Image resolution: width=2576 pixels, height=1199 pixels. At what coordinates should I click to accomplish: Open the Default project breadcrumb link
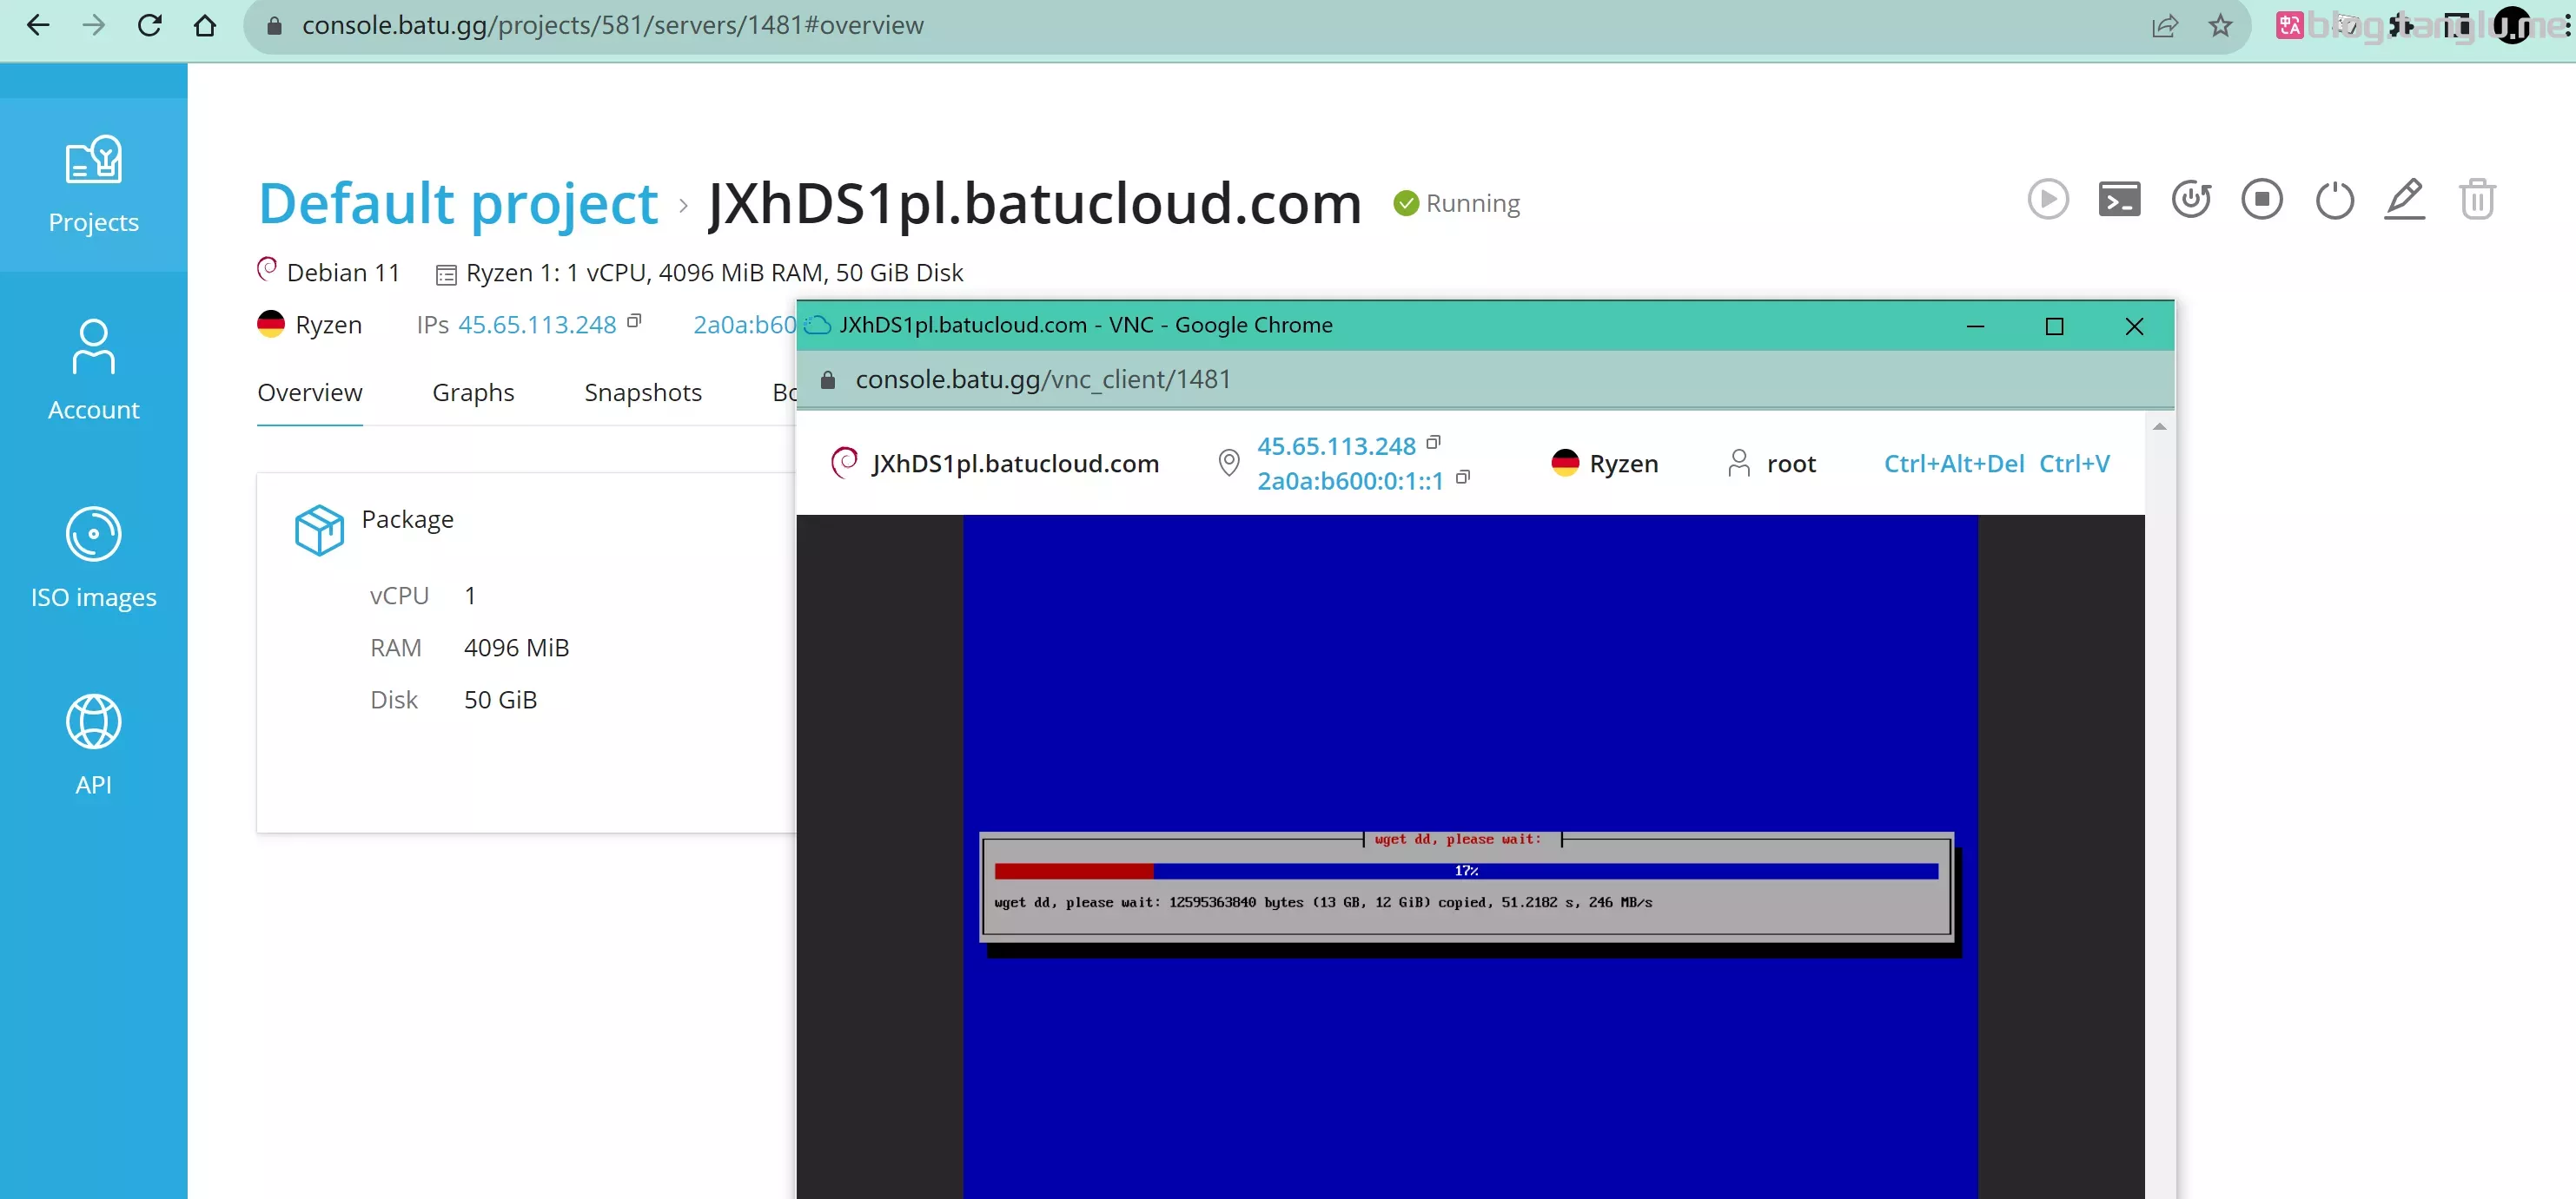pyautogui.click(x=458, y=203)
